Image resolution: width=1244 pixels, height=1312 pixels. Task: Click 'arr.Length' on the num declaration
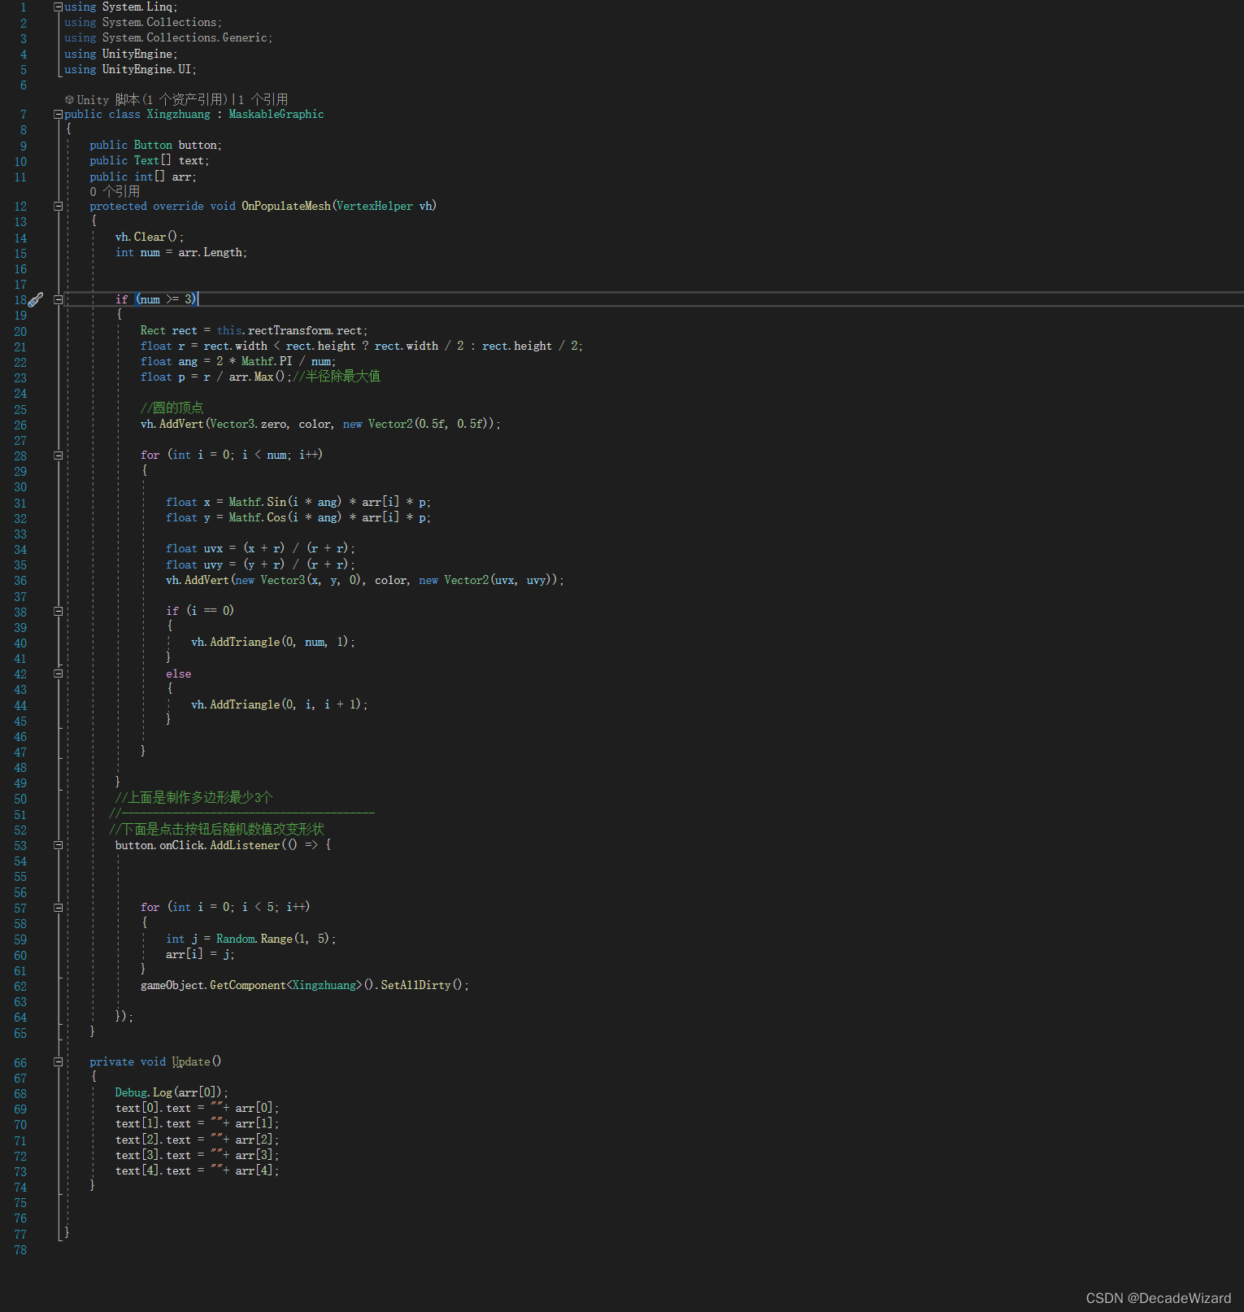(x=211, y=253)
